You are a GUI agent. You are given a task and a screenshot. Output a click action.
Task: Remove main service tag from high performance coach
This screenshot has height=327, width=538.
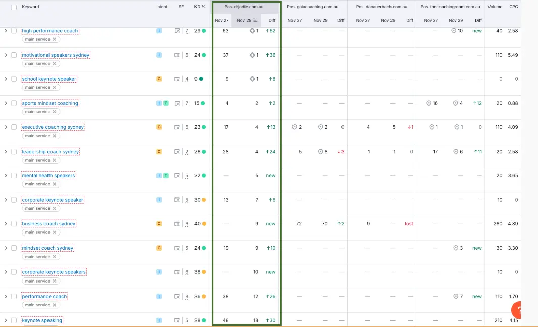coord(55,39)
